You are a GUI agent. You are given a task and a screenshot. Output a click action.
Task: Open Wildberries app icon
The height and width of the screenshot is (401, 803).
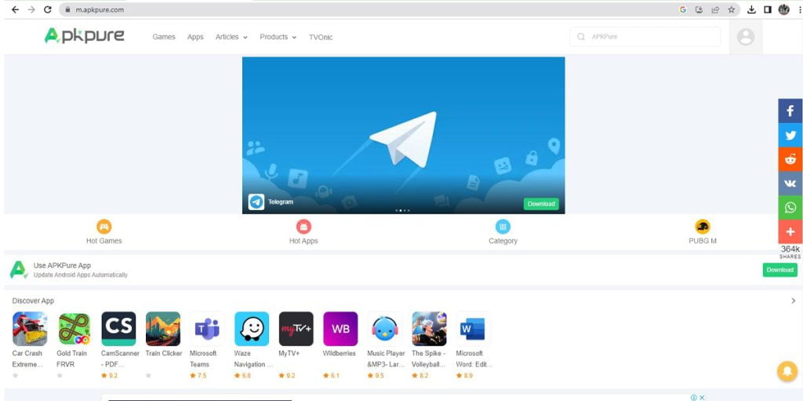click(340, 329)
